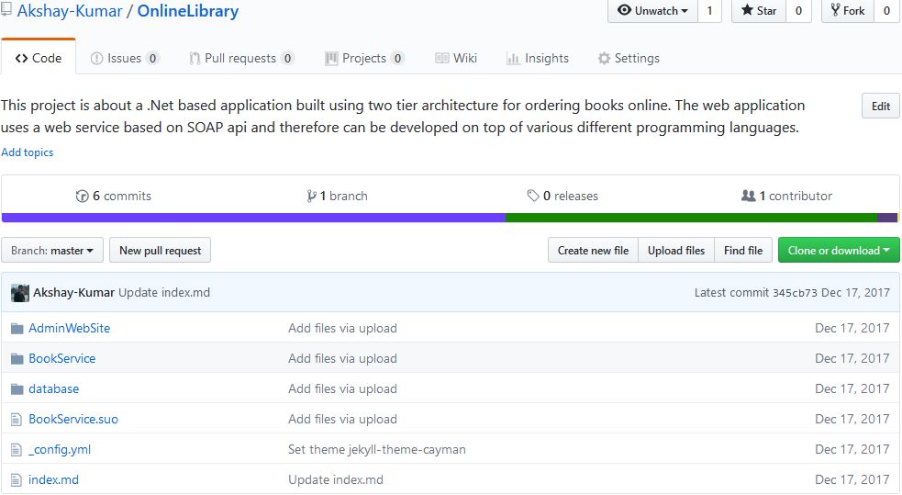This screenshot has height=495, width=902.
Task: Click the repository book icon
Action: (x=6, y=10)
